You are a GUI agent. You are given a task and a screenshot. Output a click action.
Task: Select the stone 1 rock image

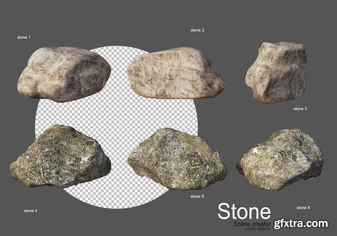(64, 74)
